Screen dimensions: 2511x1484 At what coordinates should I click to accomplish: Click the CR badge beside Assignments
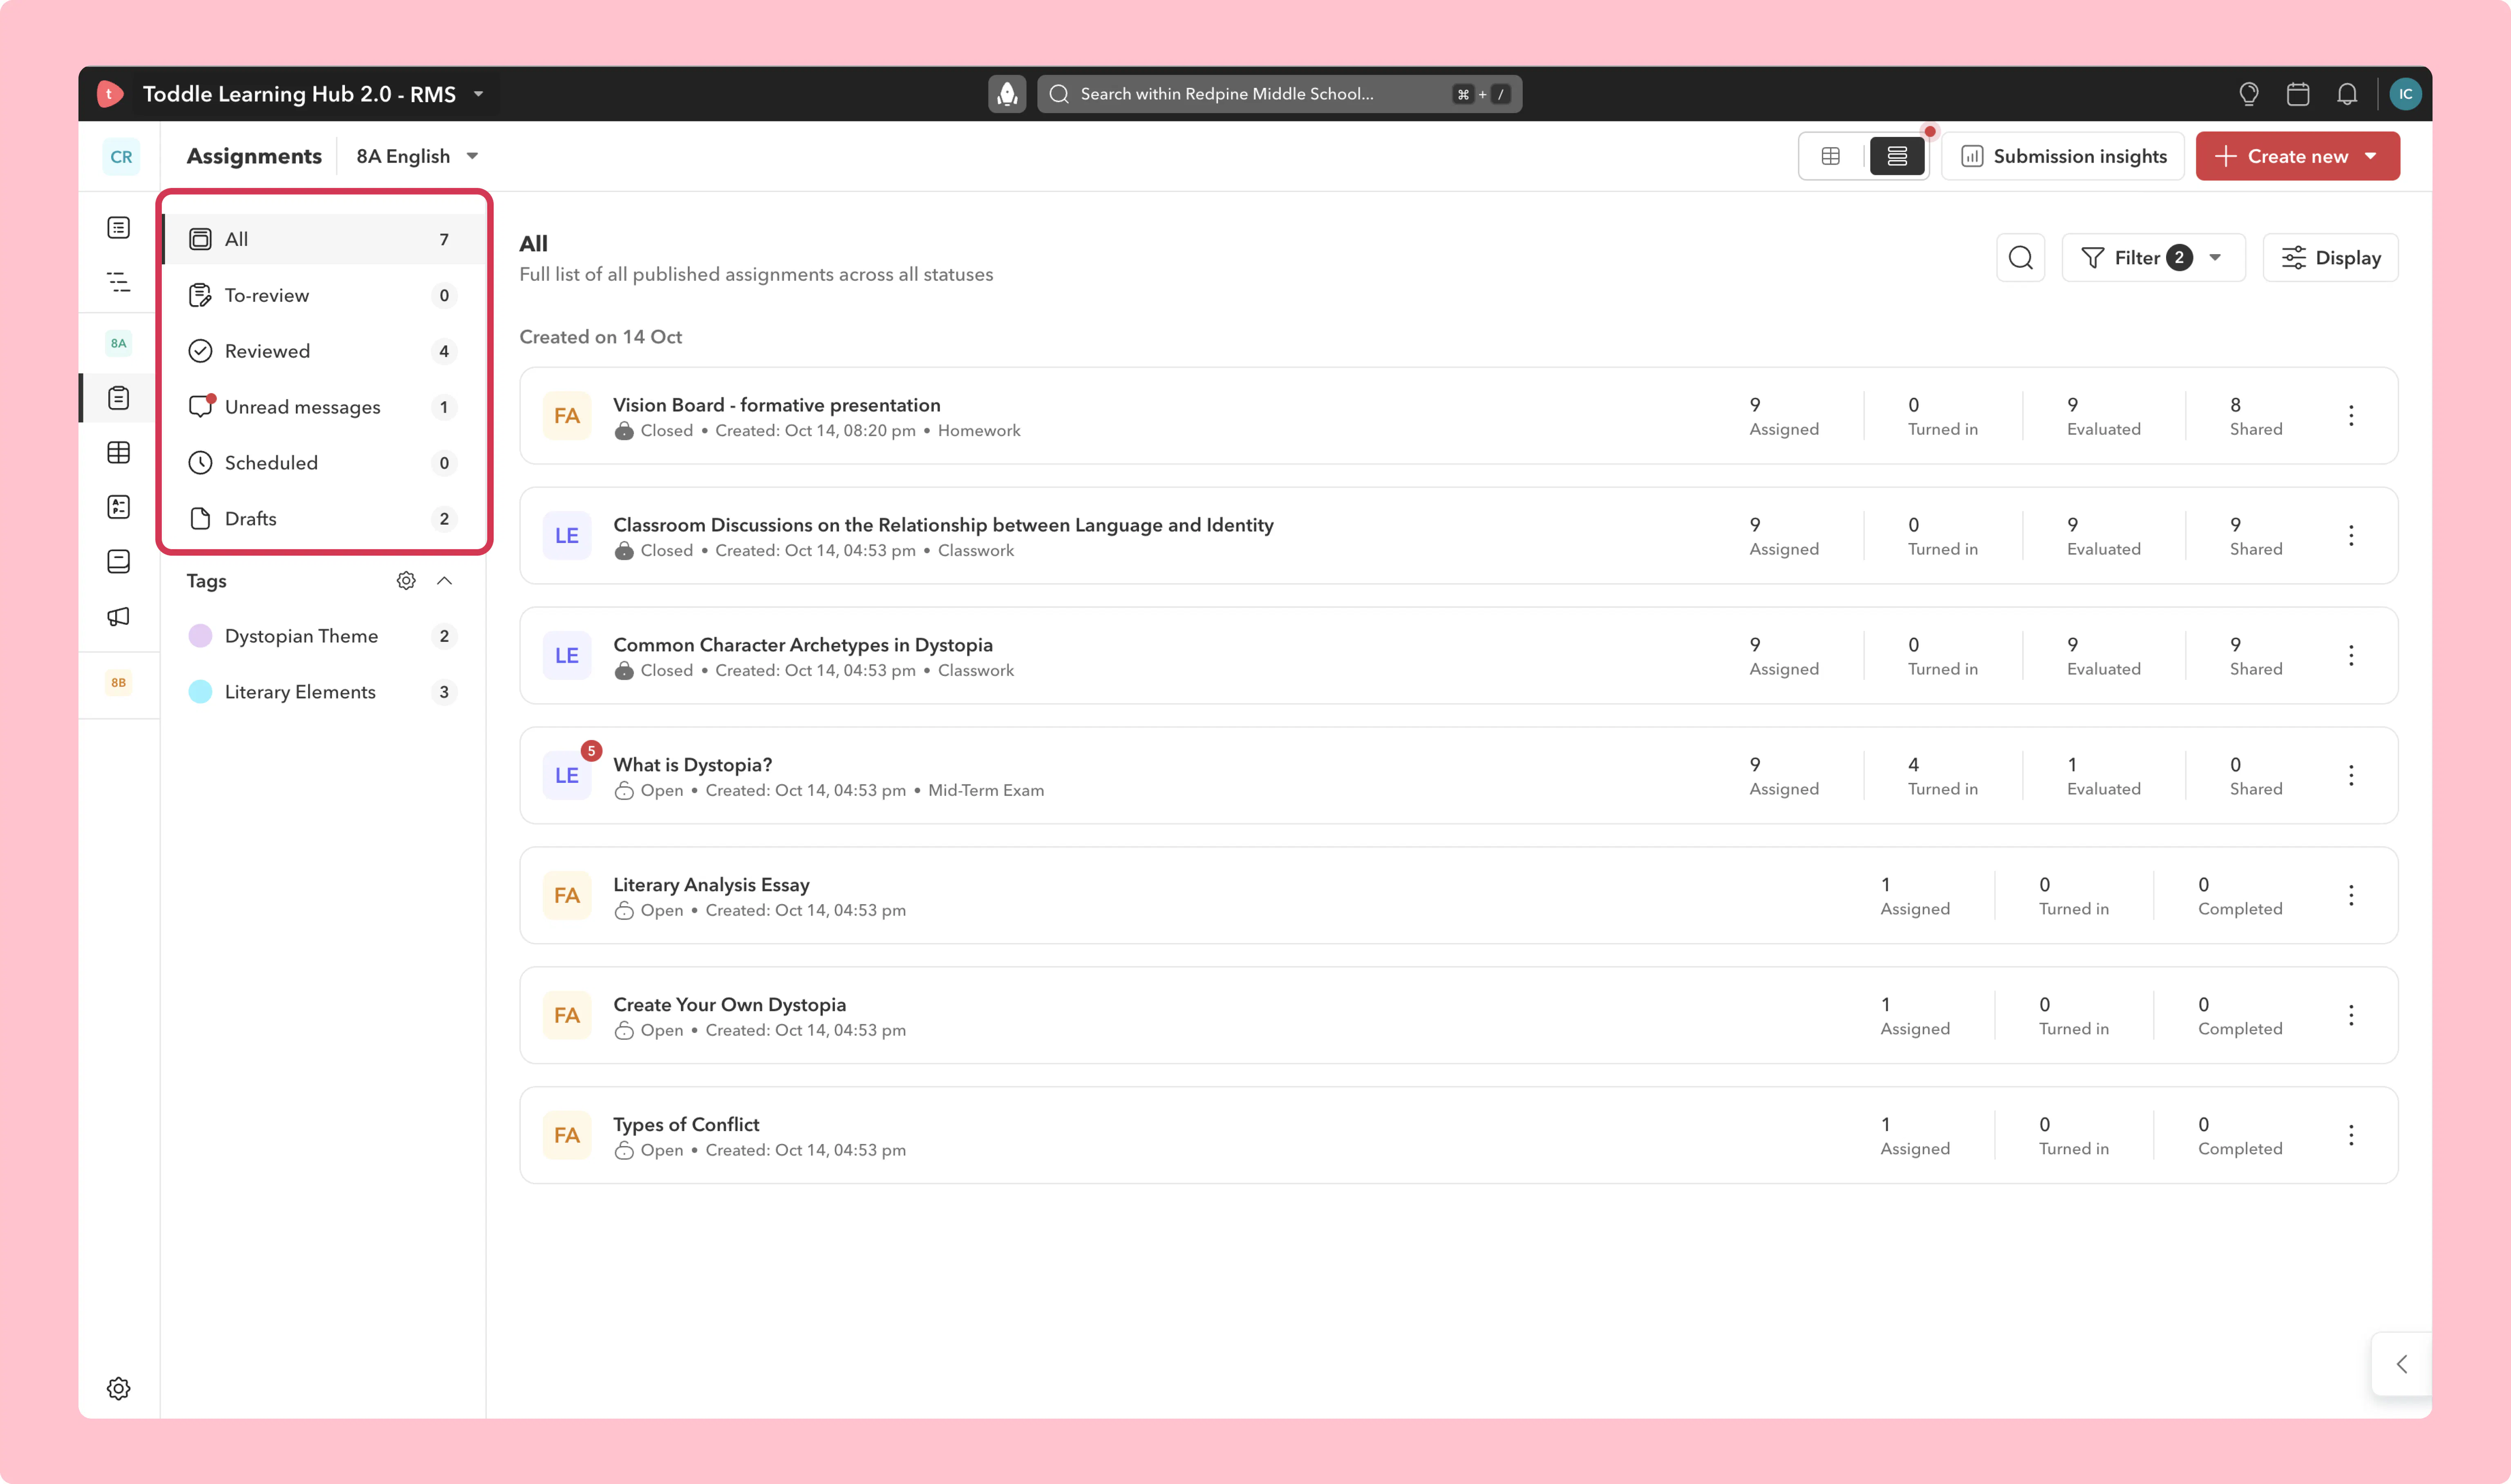[121, 157]
